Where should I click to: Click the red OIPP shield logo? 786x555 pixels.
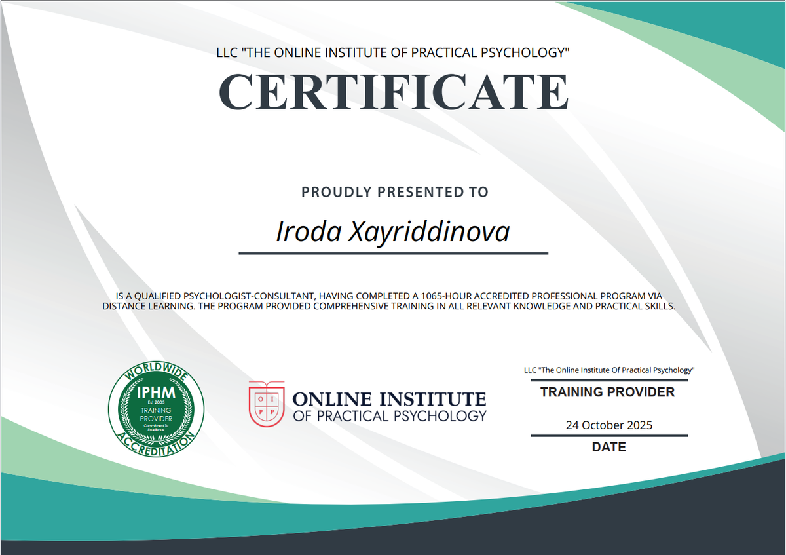[267, 404]
